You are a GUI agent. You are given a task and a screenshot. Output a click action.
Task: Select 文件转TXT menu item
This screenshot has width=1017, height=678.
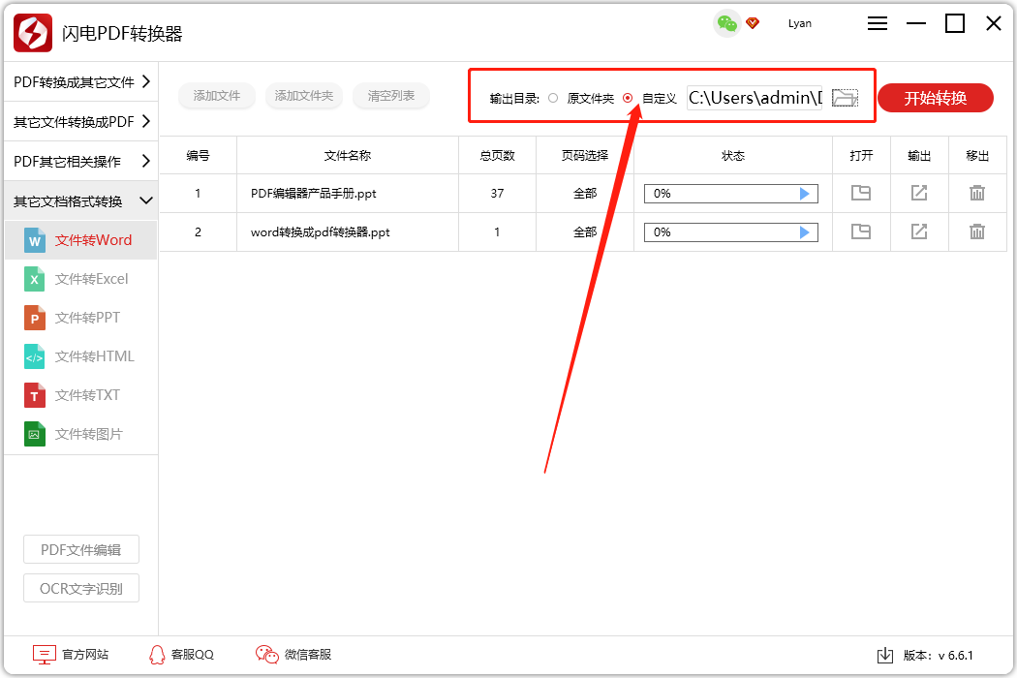pyautogui.click(x=81, y=395)
